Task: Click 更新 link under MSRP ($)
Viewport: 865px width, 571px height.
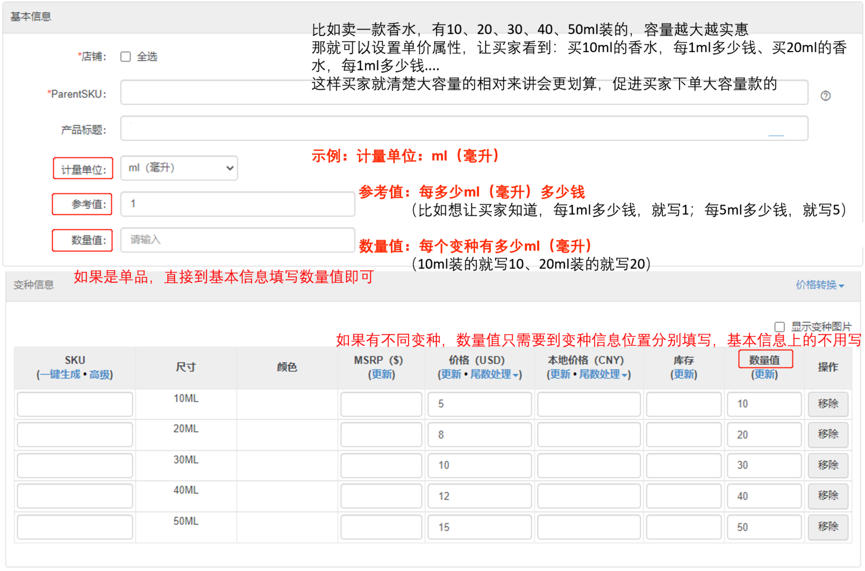Action: 381,374
